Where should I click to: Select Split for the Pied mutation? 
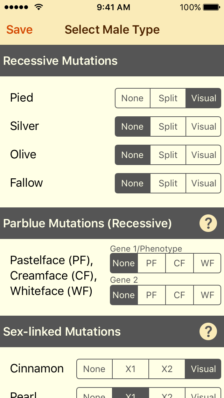tap(168, 98)
